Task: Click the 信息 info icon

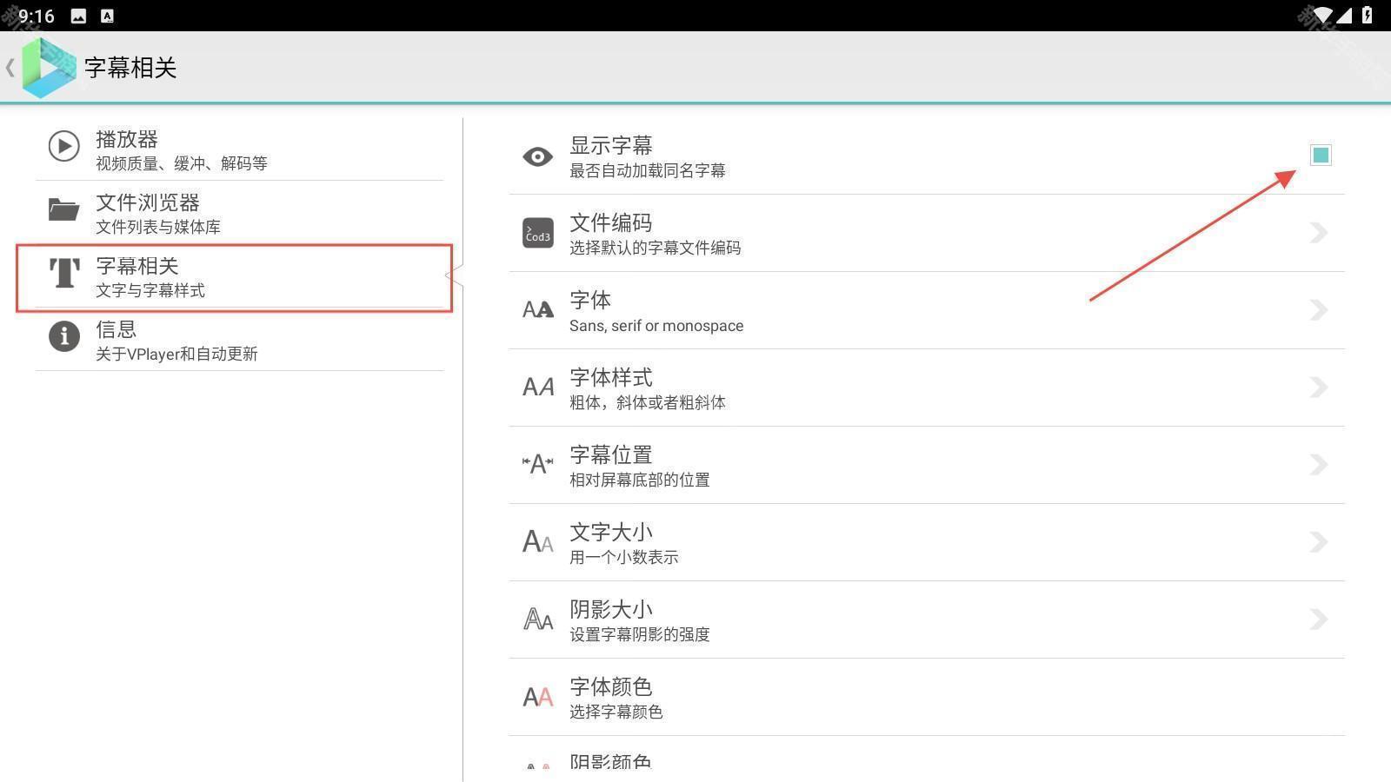Action: [63, 336]
